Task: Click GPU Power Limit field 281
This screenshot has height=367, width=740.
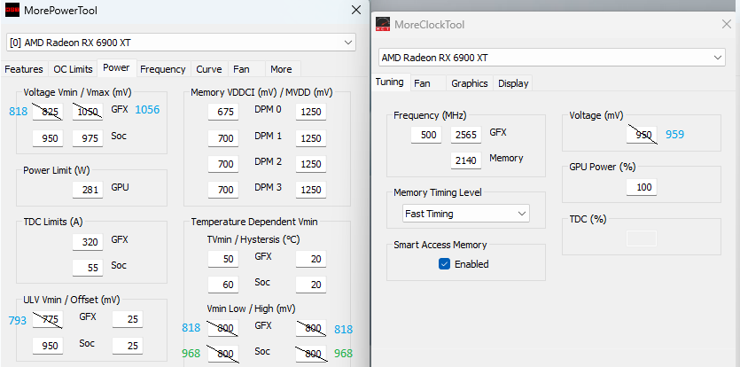Action: (88, 190)
